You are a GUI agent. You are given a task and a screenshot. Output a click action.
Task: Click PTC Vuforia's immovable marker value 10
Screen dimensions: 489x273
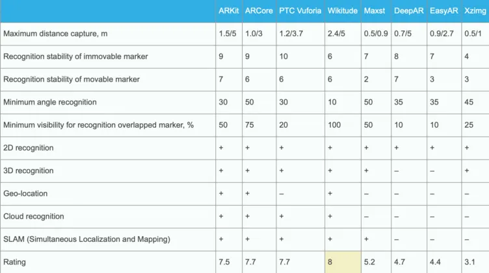(283, 56)
